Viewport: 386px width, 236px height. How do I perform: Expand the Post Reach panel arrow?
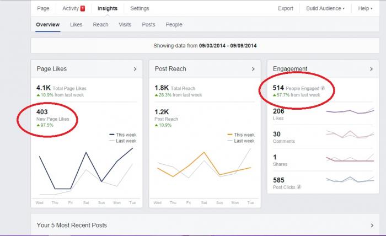tap(253, 69)
